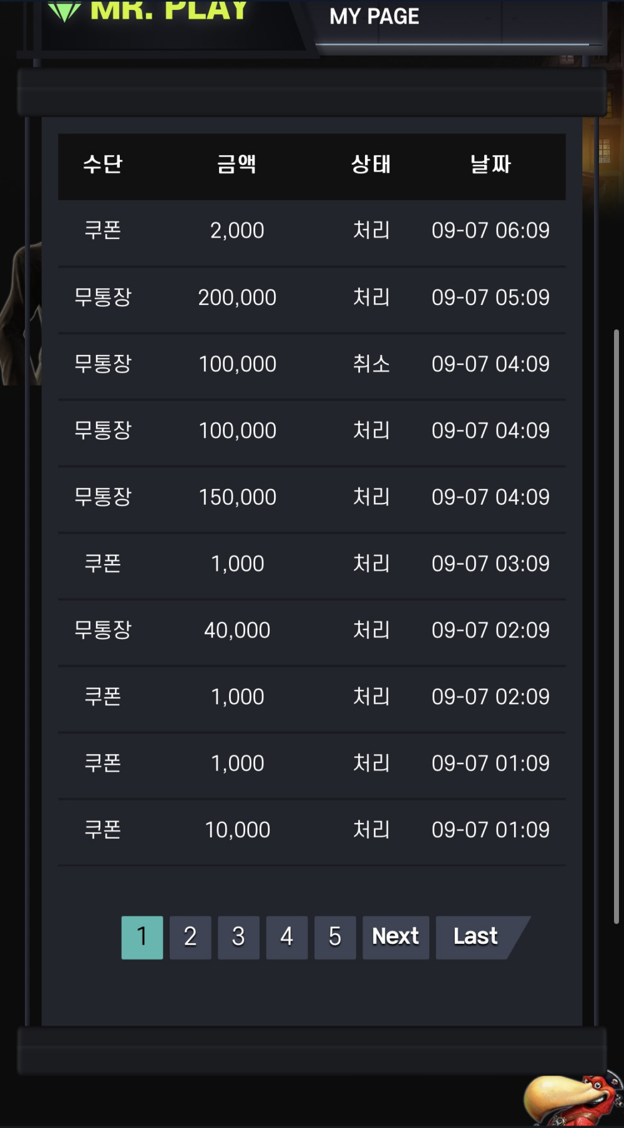Screen dimensions: 624x1128
Task: Click the 금액 column header
Action: (237, 165)
